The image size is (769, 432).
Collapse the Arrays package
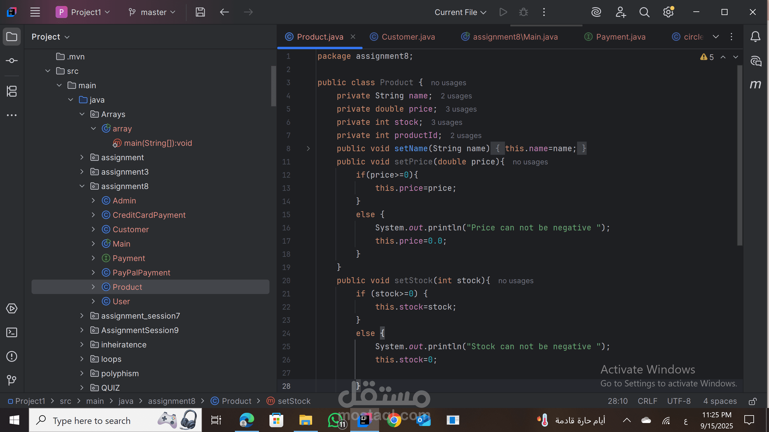pyautogui.click(x=82, y=114)
